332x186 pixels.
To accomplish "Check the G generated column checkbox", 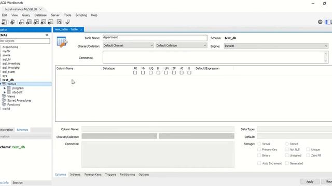I will click(x=189, y=72).
